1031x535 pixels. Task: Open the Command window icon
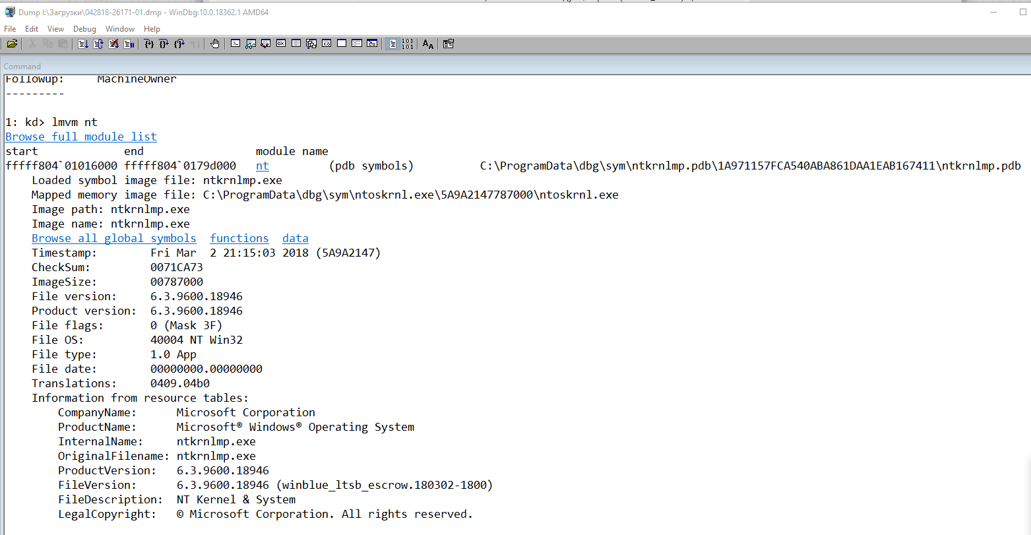(235, 44)
